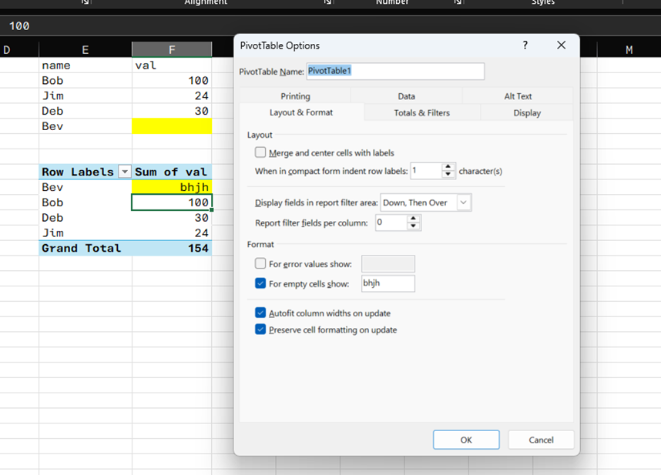Click the Sum of val header cell
This screenshot has height=475, width=661.
(x=172, y=172)
